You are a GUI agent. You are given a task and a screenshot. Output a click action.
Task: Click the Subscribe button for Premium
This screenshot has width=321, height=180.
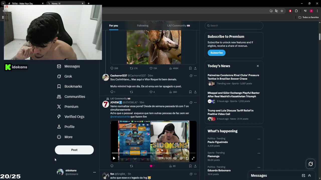click(216, 53)
